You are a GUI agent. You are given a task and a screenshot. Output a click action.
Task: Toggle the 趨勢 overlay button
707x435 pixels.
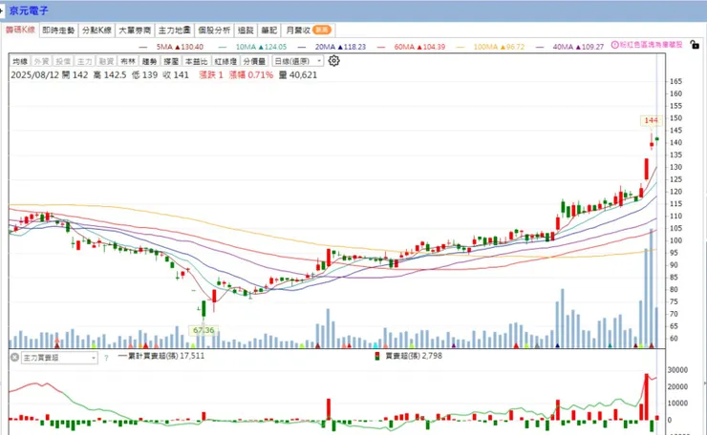(x=150, y=61)
